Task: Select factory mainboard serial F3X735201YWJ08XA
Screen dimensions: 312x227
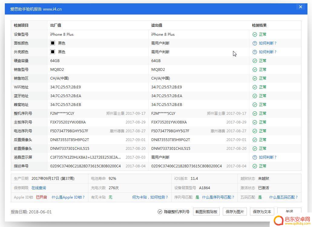Action: 68,122
